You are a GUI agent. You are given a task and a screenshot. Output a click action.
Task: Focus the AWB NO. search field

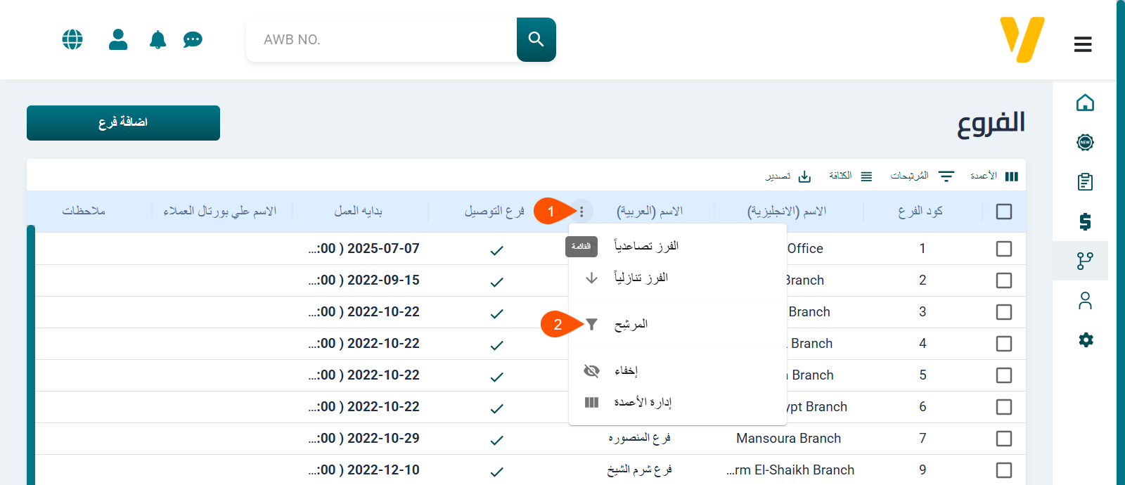[383, 40]
